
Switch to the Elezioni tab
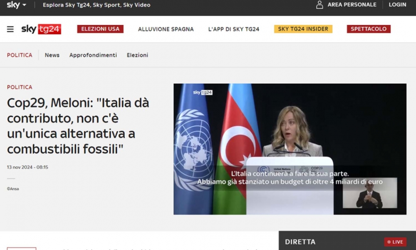point(137,55)
